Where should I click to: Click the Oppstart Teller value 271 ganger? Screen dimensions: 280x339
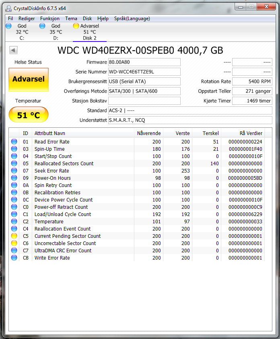tap(252, 91)
